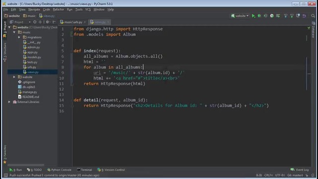
Task: Open the Tools menu
Action: tap(79, 9)
